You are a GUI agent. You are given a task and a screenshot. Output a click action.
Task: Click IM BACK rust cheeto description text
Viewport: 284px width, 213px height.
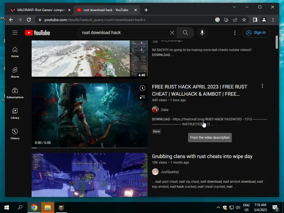click(x=202, y=52)
